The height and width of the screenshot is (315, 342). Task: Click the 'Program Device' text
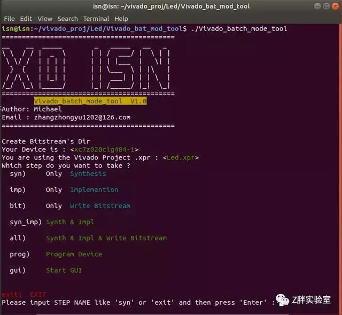point(74,254)
